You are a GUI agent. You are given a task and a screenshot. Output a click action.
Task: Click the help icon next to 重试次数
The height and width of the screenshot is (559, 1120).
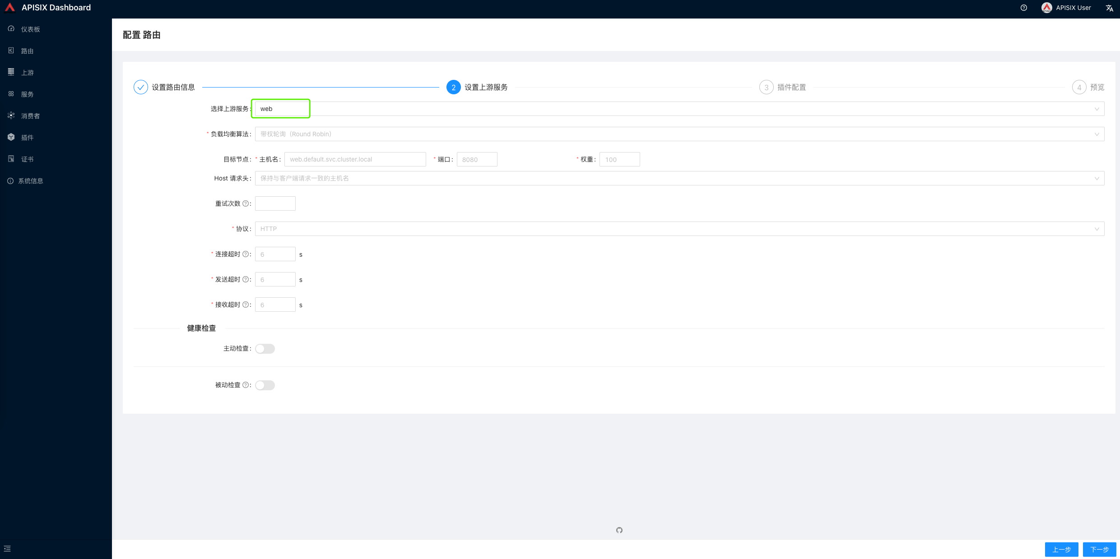pyautogui.click(x=246, y=203)
